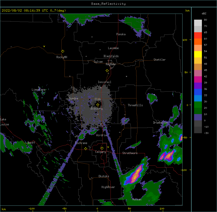Click the -50 tick on the right axis
Image resolution: width=217 pixels, height=212 pixels.
(185, 137)
